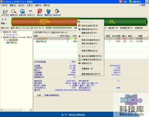Viewport: 149px width, 117px height.
Task: Switch to the 浏览文件(CTRL_G) tab
Action: (59, 32)
